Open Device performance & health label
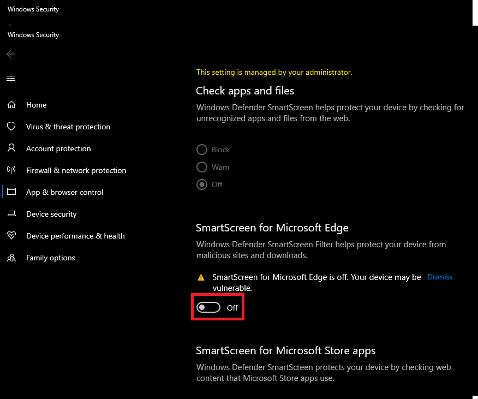Image resolution: width=478 pixels, height=399 pixels. click(x=75, y=236)
